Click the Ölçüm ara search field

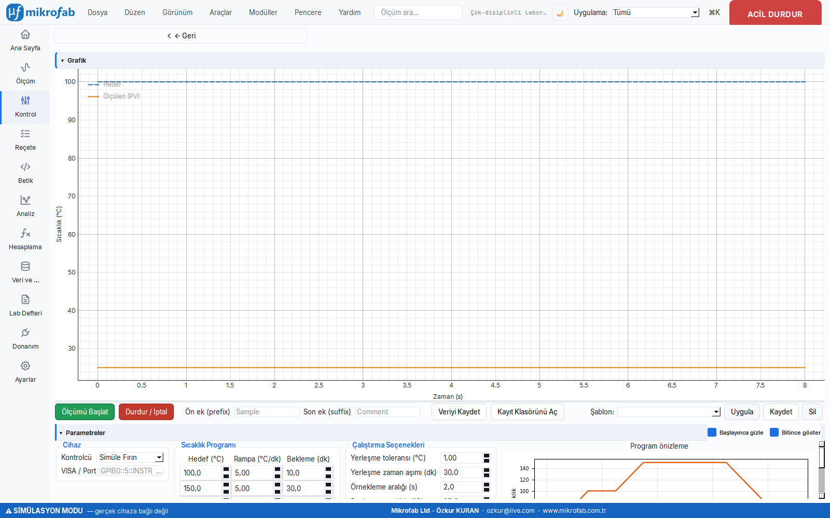point(418,12)
